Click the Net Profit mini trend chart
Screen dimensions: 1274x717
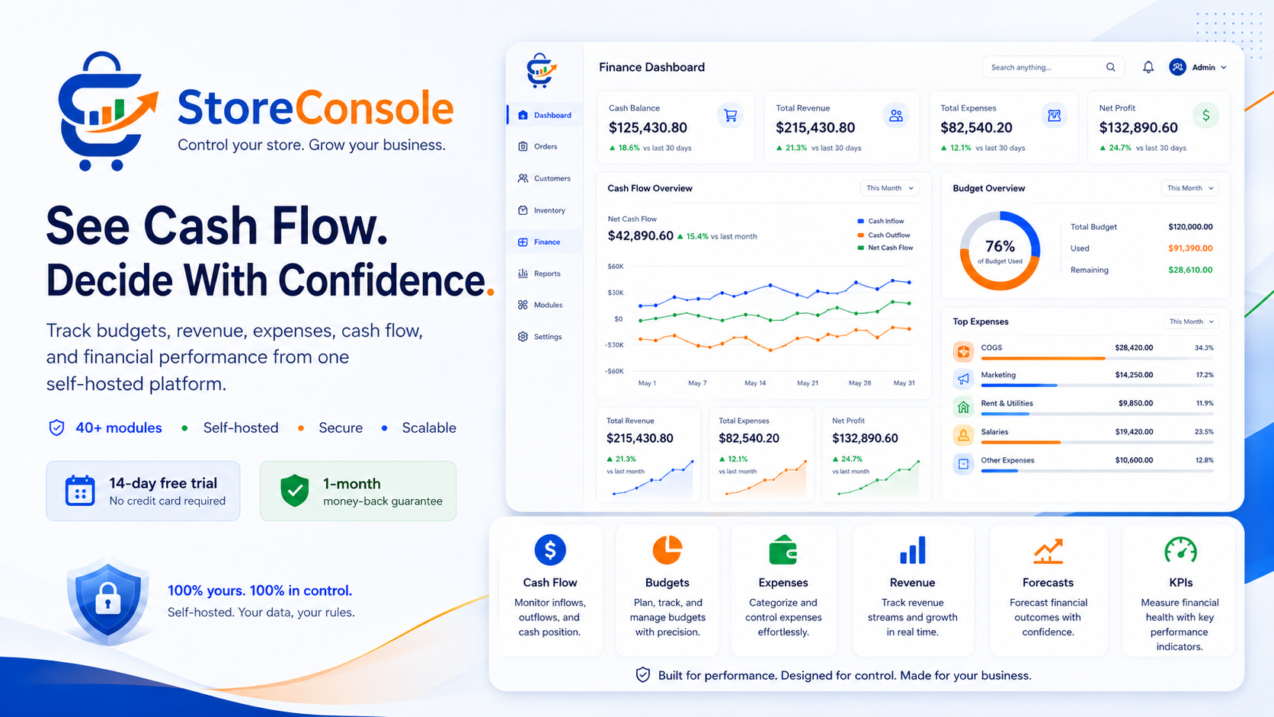[879, 479]
